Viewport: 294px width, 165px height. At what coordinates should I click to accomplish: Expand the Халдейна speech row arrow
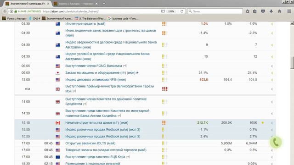tap(271, 114)
